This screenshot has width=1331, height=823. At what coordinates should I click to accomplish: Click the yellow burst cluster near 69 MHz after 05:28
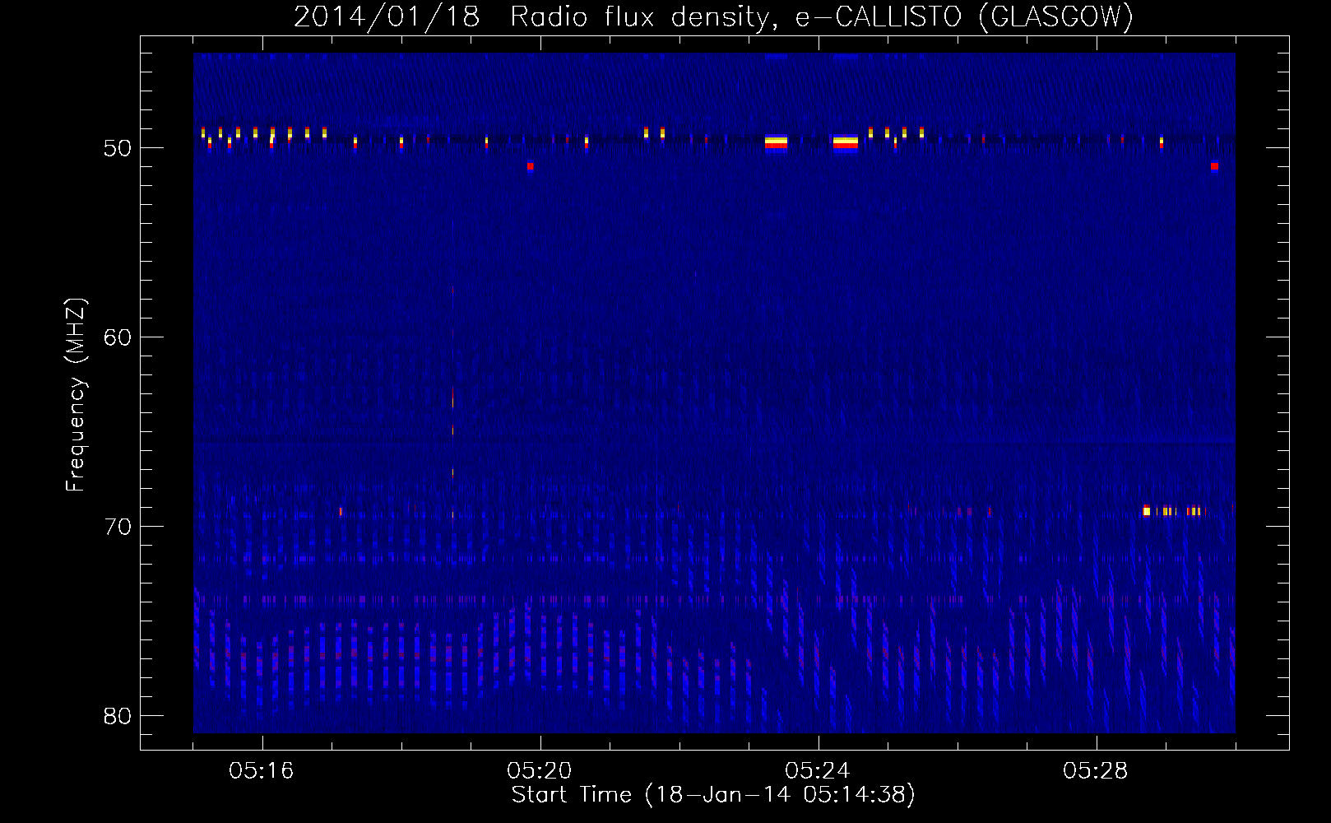(1172, 511)
